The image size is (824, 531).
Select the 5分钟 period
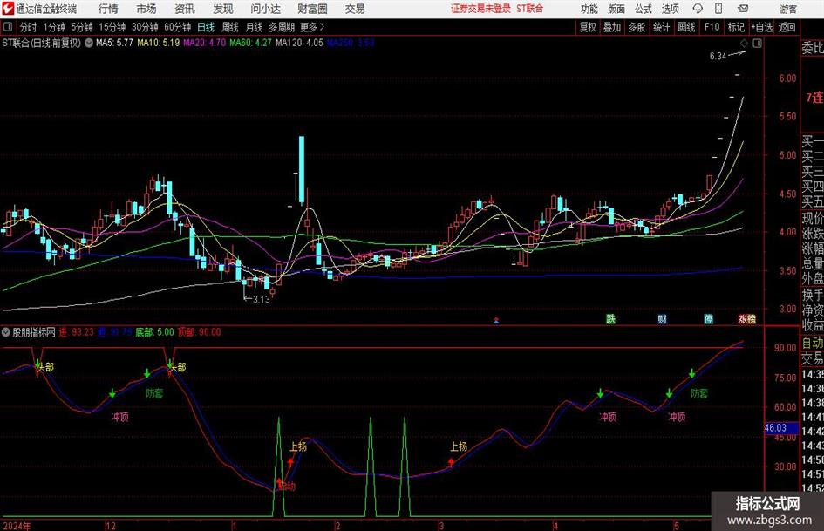coord(81,27)
